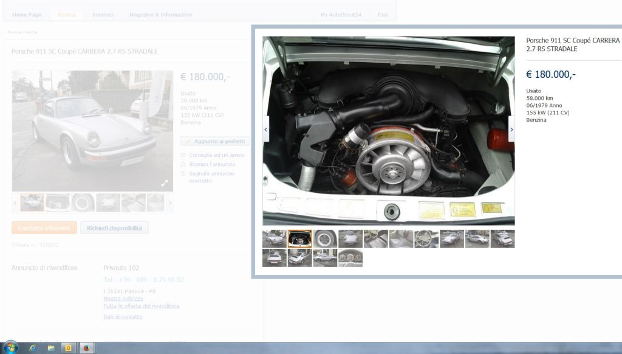622x354 pixels.
Task: Click 'Annuncio di rivenditore' label
Action: tap(44, 268)
